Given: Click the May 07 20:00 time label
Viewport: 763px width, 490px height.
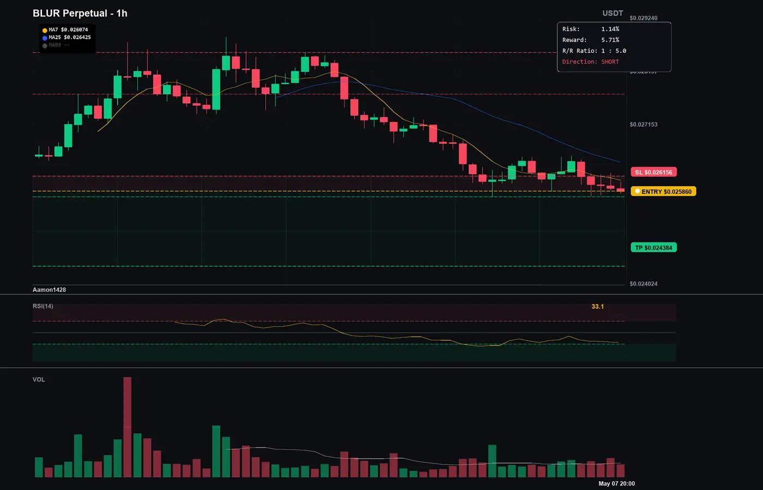Looking at the screenshot, I should pyautogui.click(x=616, y=483).
